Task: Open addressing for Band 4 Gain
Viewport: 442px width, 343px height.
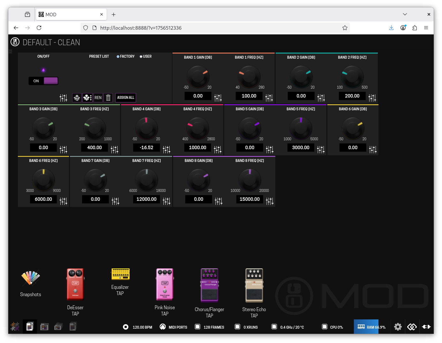Action: (166, 150)
